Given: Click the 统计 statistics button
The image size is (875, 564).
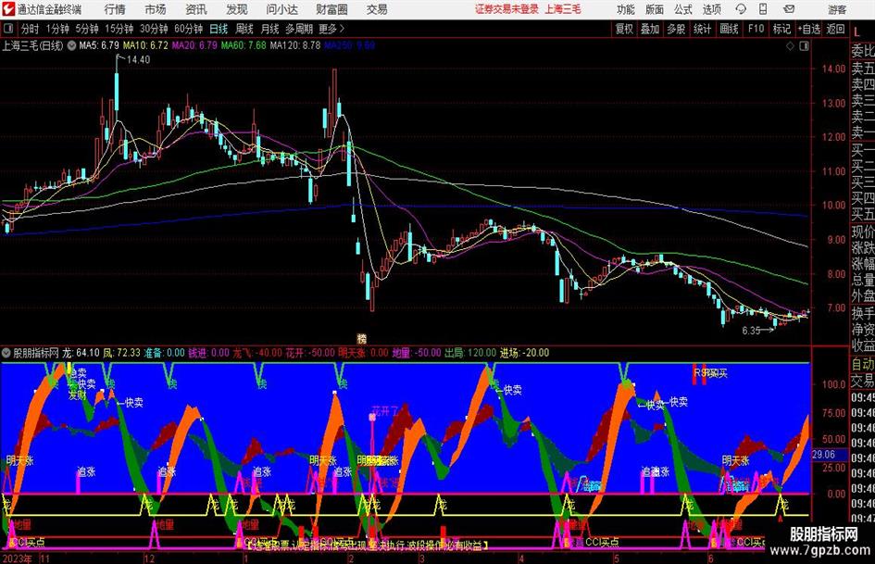Looking at the screenshot, I should click(702, 29).
